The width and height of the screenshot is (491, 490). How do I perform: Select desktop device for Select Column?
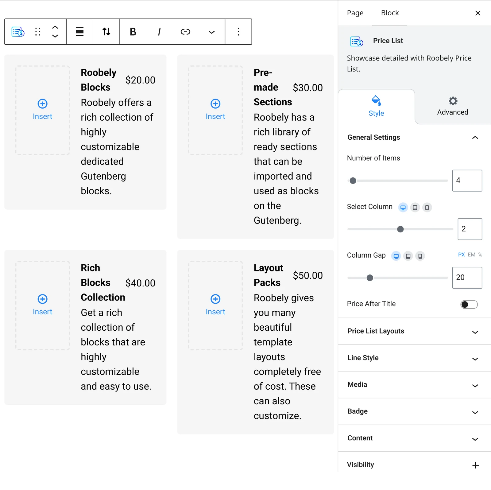click(x=403, y=208)
